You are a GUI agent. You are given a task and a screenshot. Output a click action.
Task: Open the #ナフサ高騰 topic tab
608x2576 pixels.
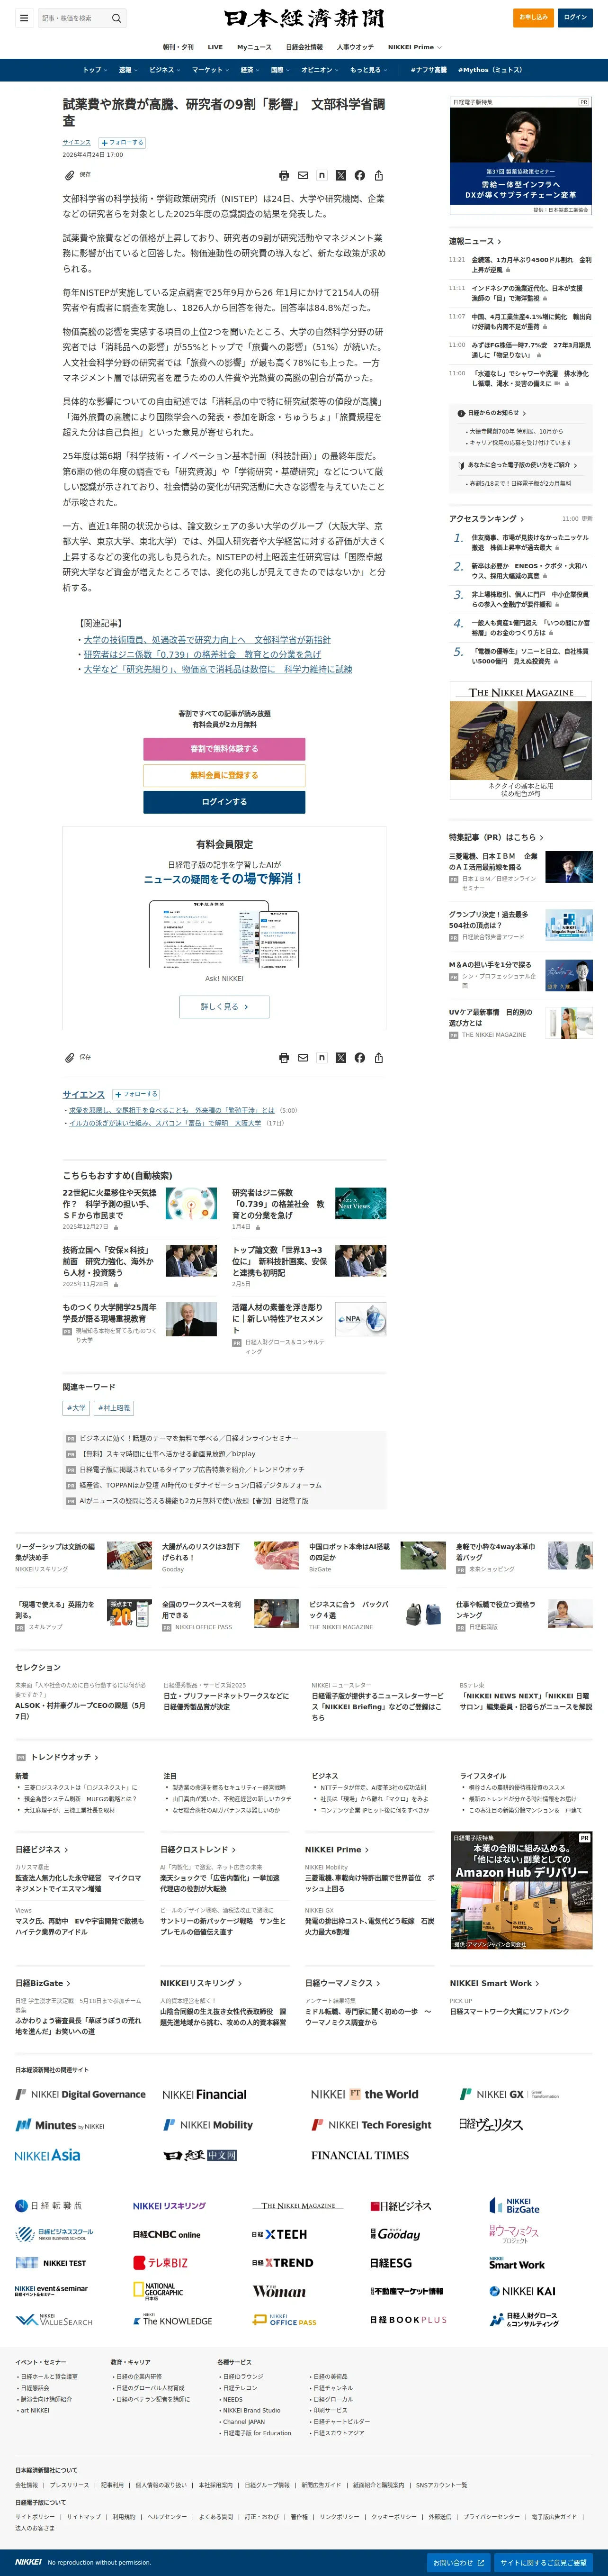(429, 70)
